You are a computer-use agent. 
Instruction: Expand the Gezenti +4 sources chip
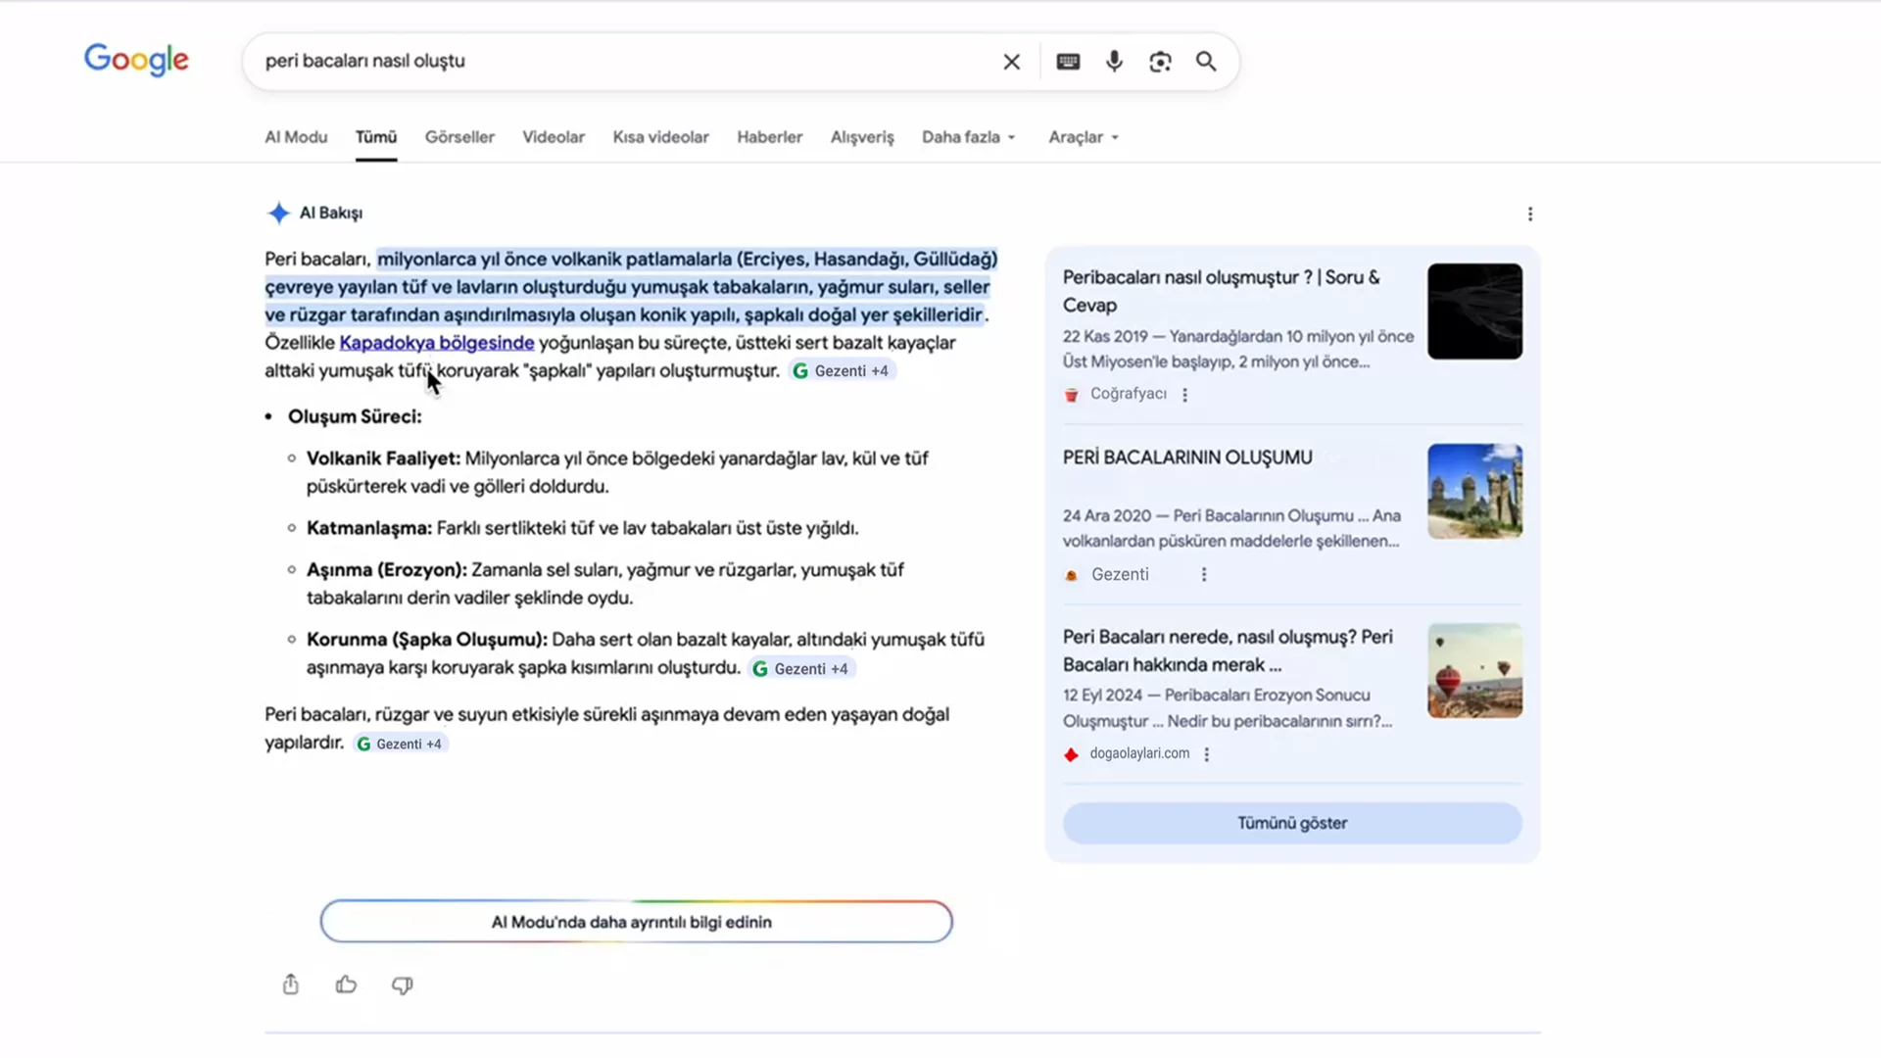tap(841, 370)
